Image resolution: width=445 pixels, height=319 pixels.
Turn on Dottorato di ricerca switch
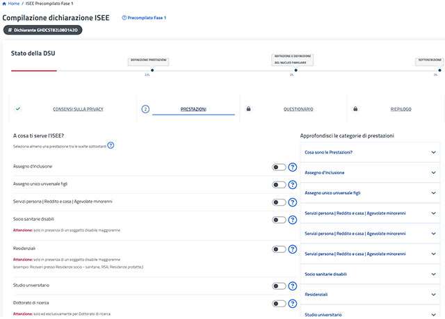279,303
